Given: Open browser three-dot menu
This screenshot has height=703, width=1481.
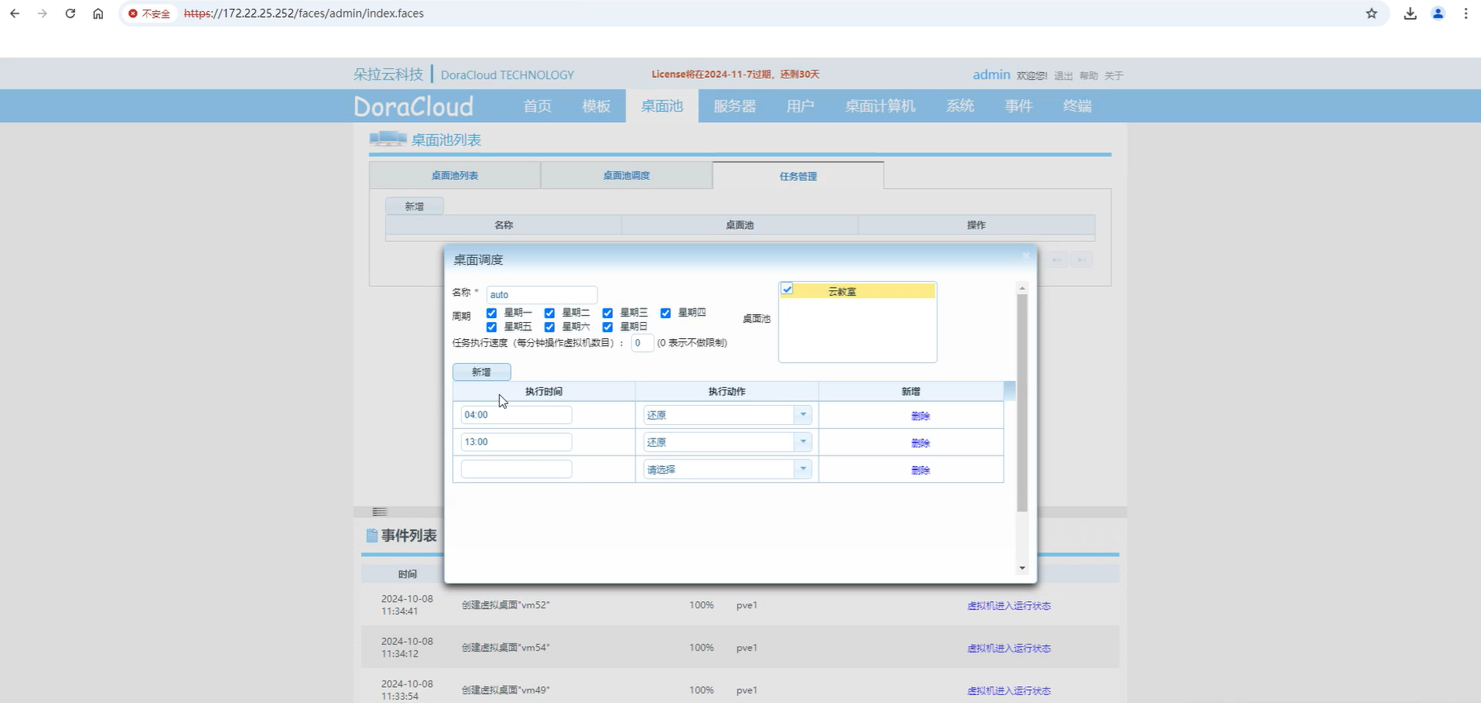Looking at the screenshot, I should pos(1466,14).
